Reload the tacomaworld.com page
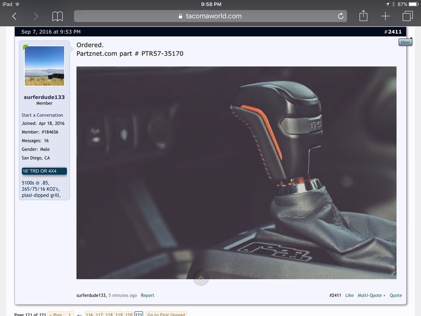Viewport: 421px width, 316px height. (340, 16)
